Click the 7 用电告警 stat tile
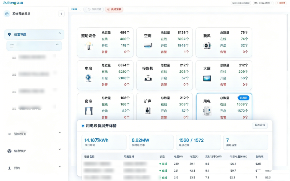The height and width of the screenshot is (181, 290). pos(246,142)
